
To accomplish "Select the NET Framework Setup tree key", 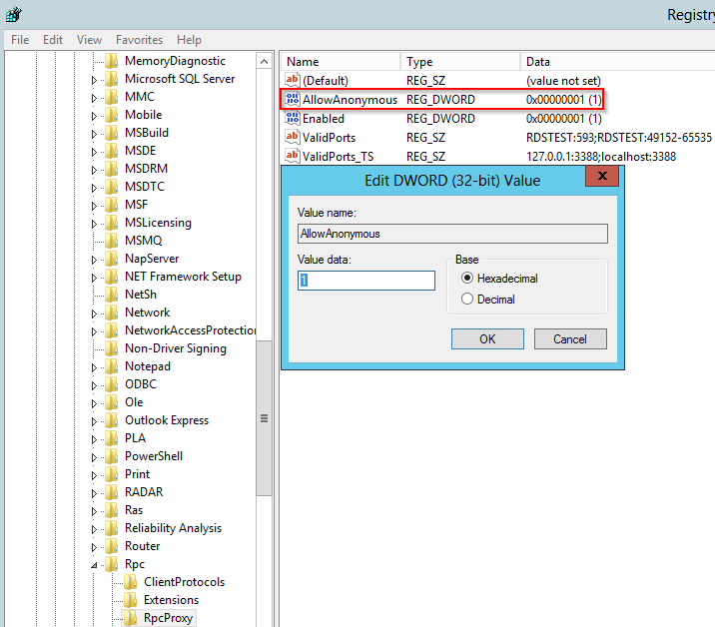I will pyautogui.click(x=183, y=277).
